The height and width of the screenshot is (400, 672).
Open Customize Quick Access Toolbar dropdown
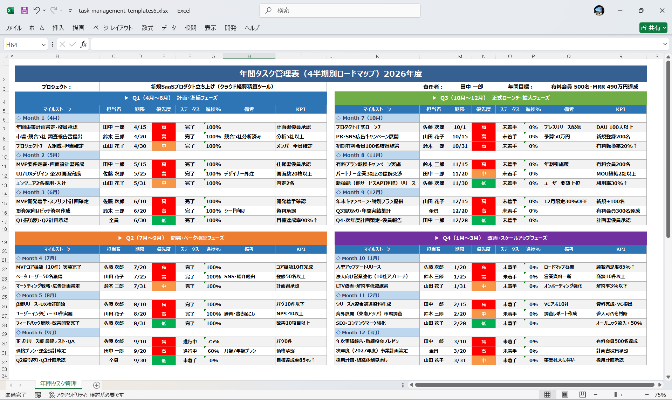coord(70,11)
